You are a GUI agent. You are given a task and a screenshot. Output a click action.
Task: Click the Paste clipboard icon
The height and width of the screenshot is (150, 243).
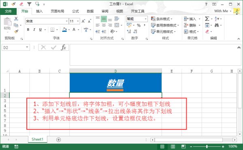7,21
